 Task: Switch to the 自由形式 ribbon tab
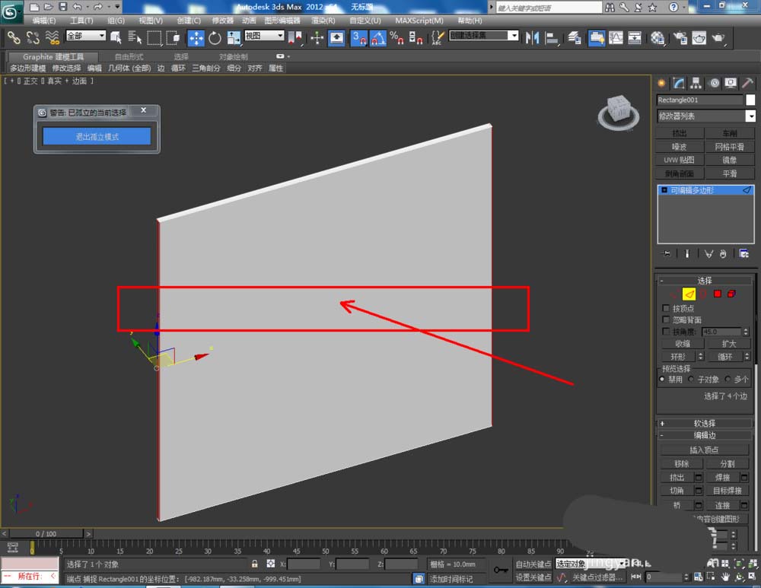129,57
